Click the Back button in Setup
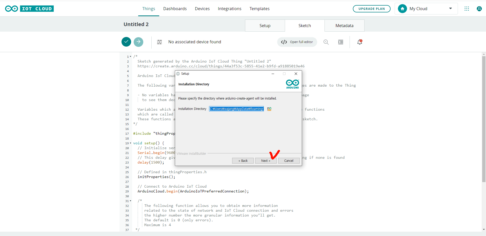The width and height of the screenshot is (486, 236). [x=243, y=161]
